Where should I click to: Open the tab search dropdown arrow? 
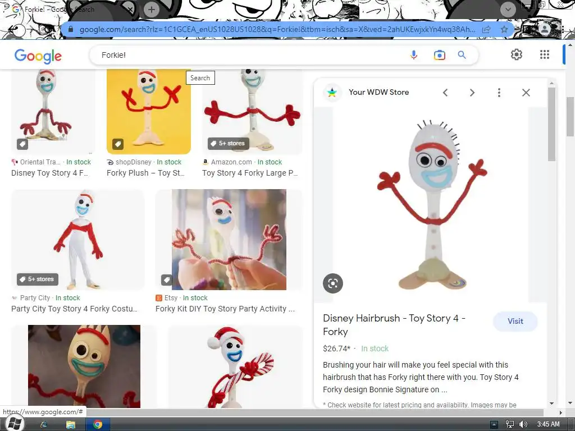(508, 9)
